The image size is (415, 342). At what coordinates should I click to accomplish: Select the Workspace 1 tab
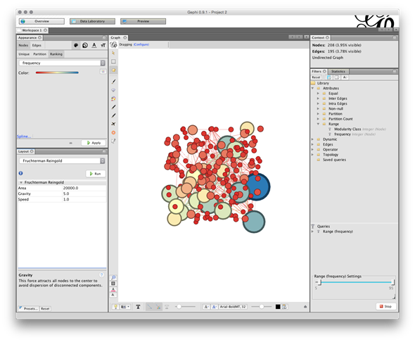pyautogui.click(x=32, y=30)
